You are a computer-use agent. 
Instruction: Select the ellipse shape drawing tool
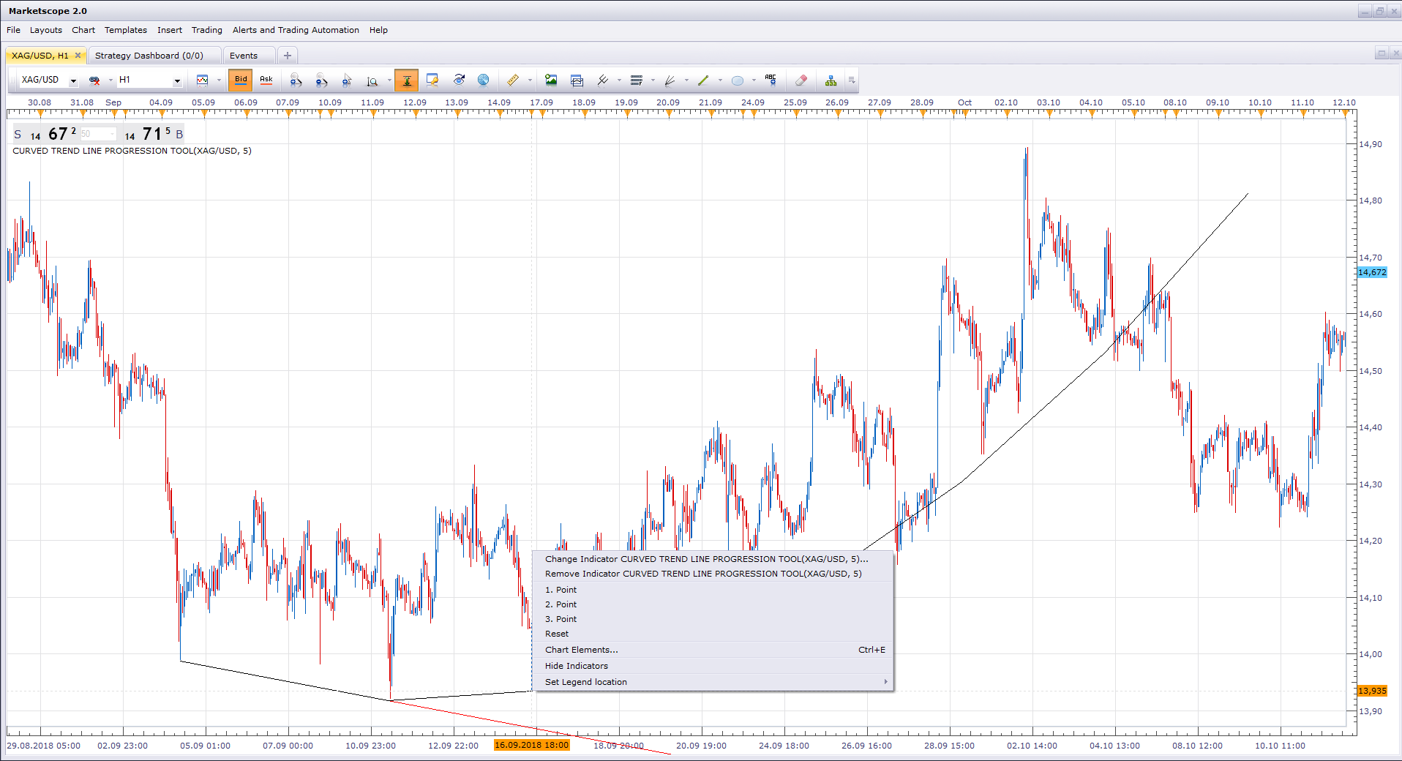coord(738,80)
